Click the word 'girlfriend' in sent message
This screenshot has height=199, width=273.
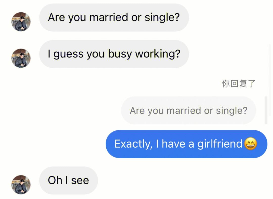click(x=220, y=144)
